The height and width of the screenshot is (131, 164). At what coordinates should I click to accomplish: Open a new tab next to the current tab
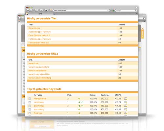(x=54, y=14)
